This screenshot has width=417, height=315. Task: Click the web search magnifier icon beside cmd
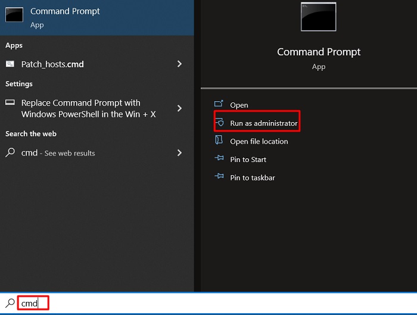point(10,152)
